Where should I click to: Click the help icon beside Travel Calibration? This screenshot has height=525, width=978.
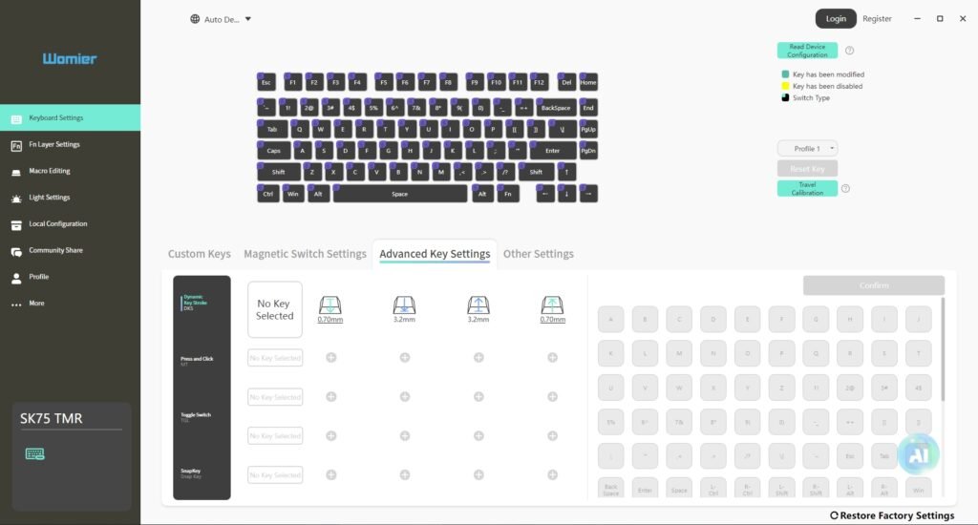[845, 189]
